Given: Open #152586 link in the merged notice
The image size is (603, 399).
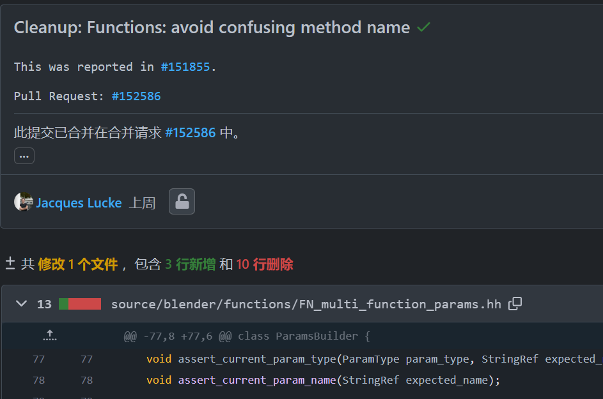Looking at the screenshot, I should 190,133.
